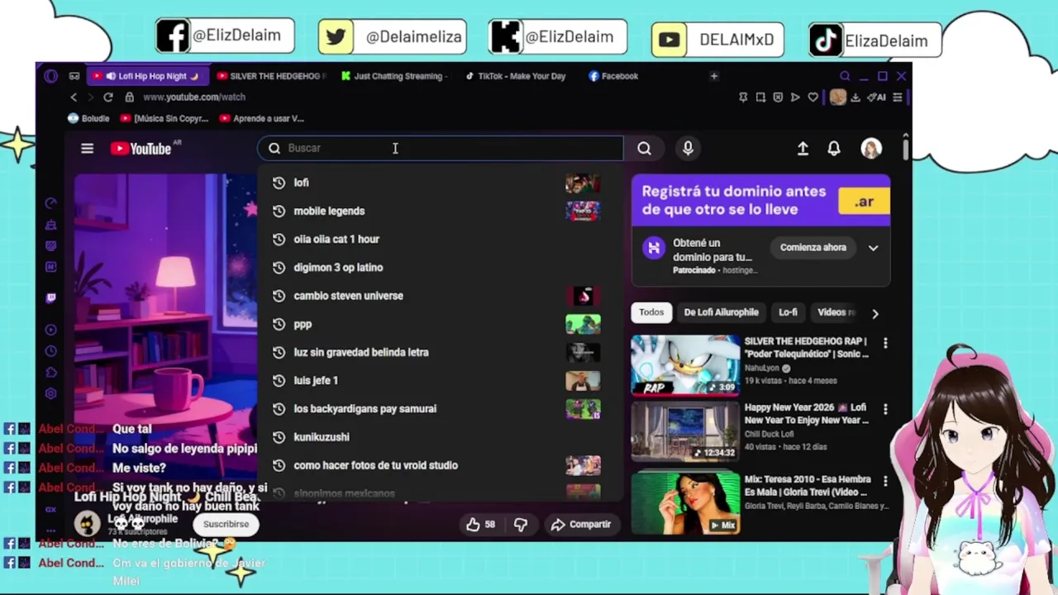Select 'cambio steven universe' suggestion
The image size is (1058, 595).
(x=440, y=296)
